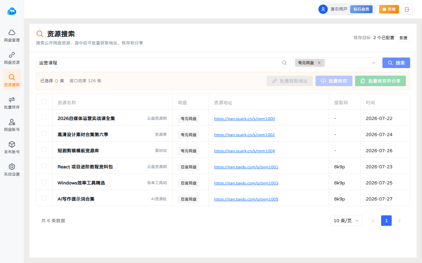Go to the next page arrow
Screen dimensions: 422x263
click(x=400, y=221)
